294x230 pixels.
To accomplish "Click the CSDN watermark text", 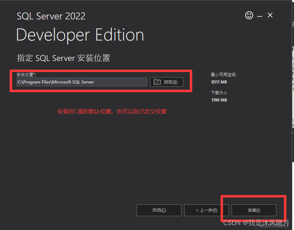I will pyautogui.click(x=256, y=223).
